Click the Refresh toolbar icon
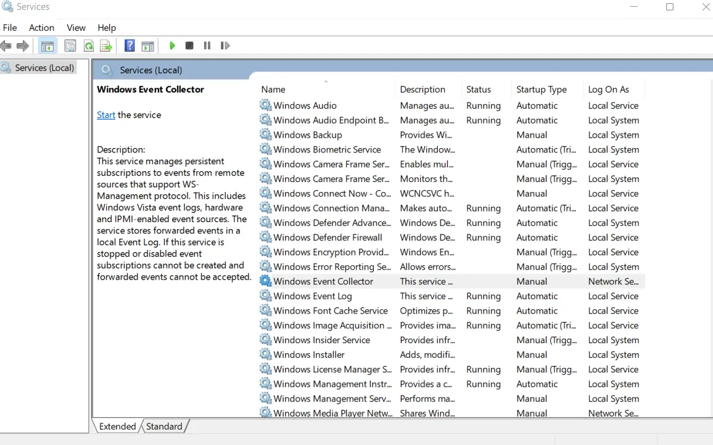Viewport: 713px width, 445px height. click(x=89, y=46)
